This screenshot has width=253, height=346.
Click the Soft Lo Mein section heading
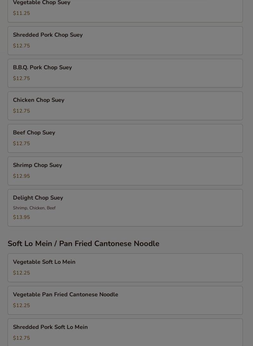[x=83, y=244]
